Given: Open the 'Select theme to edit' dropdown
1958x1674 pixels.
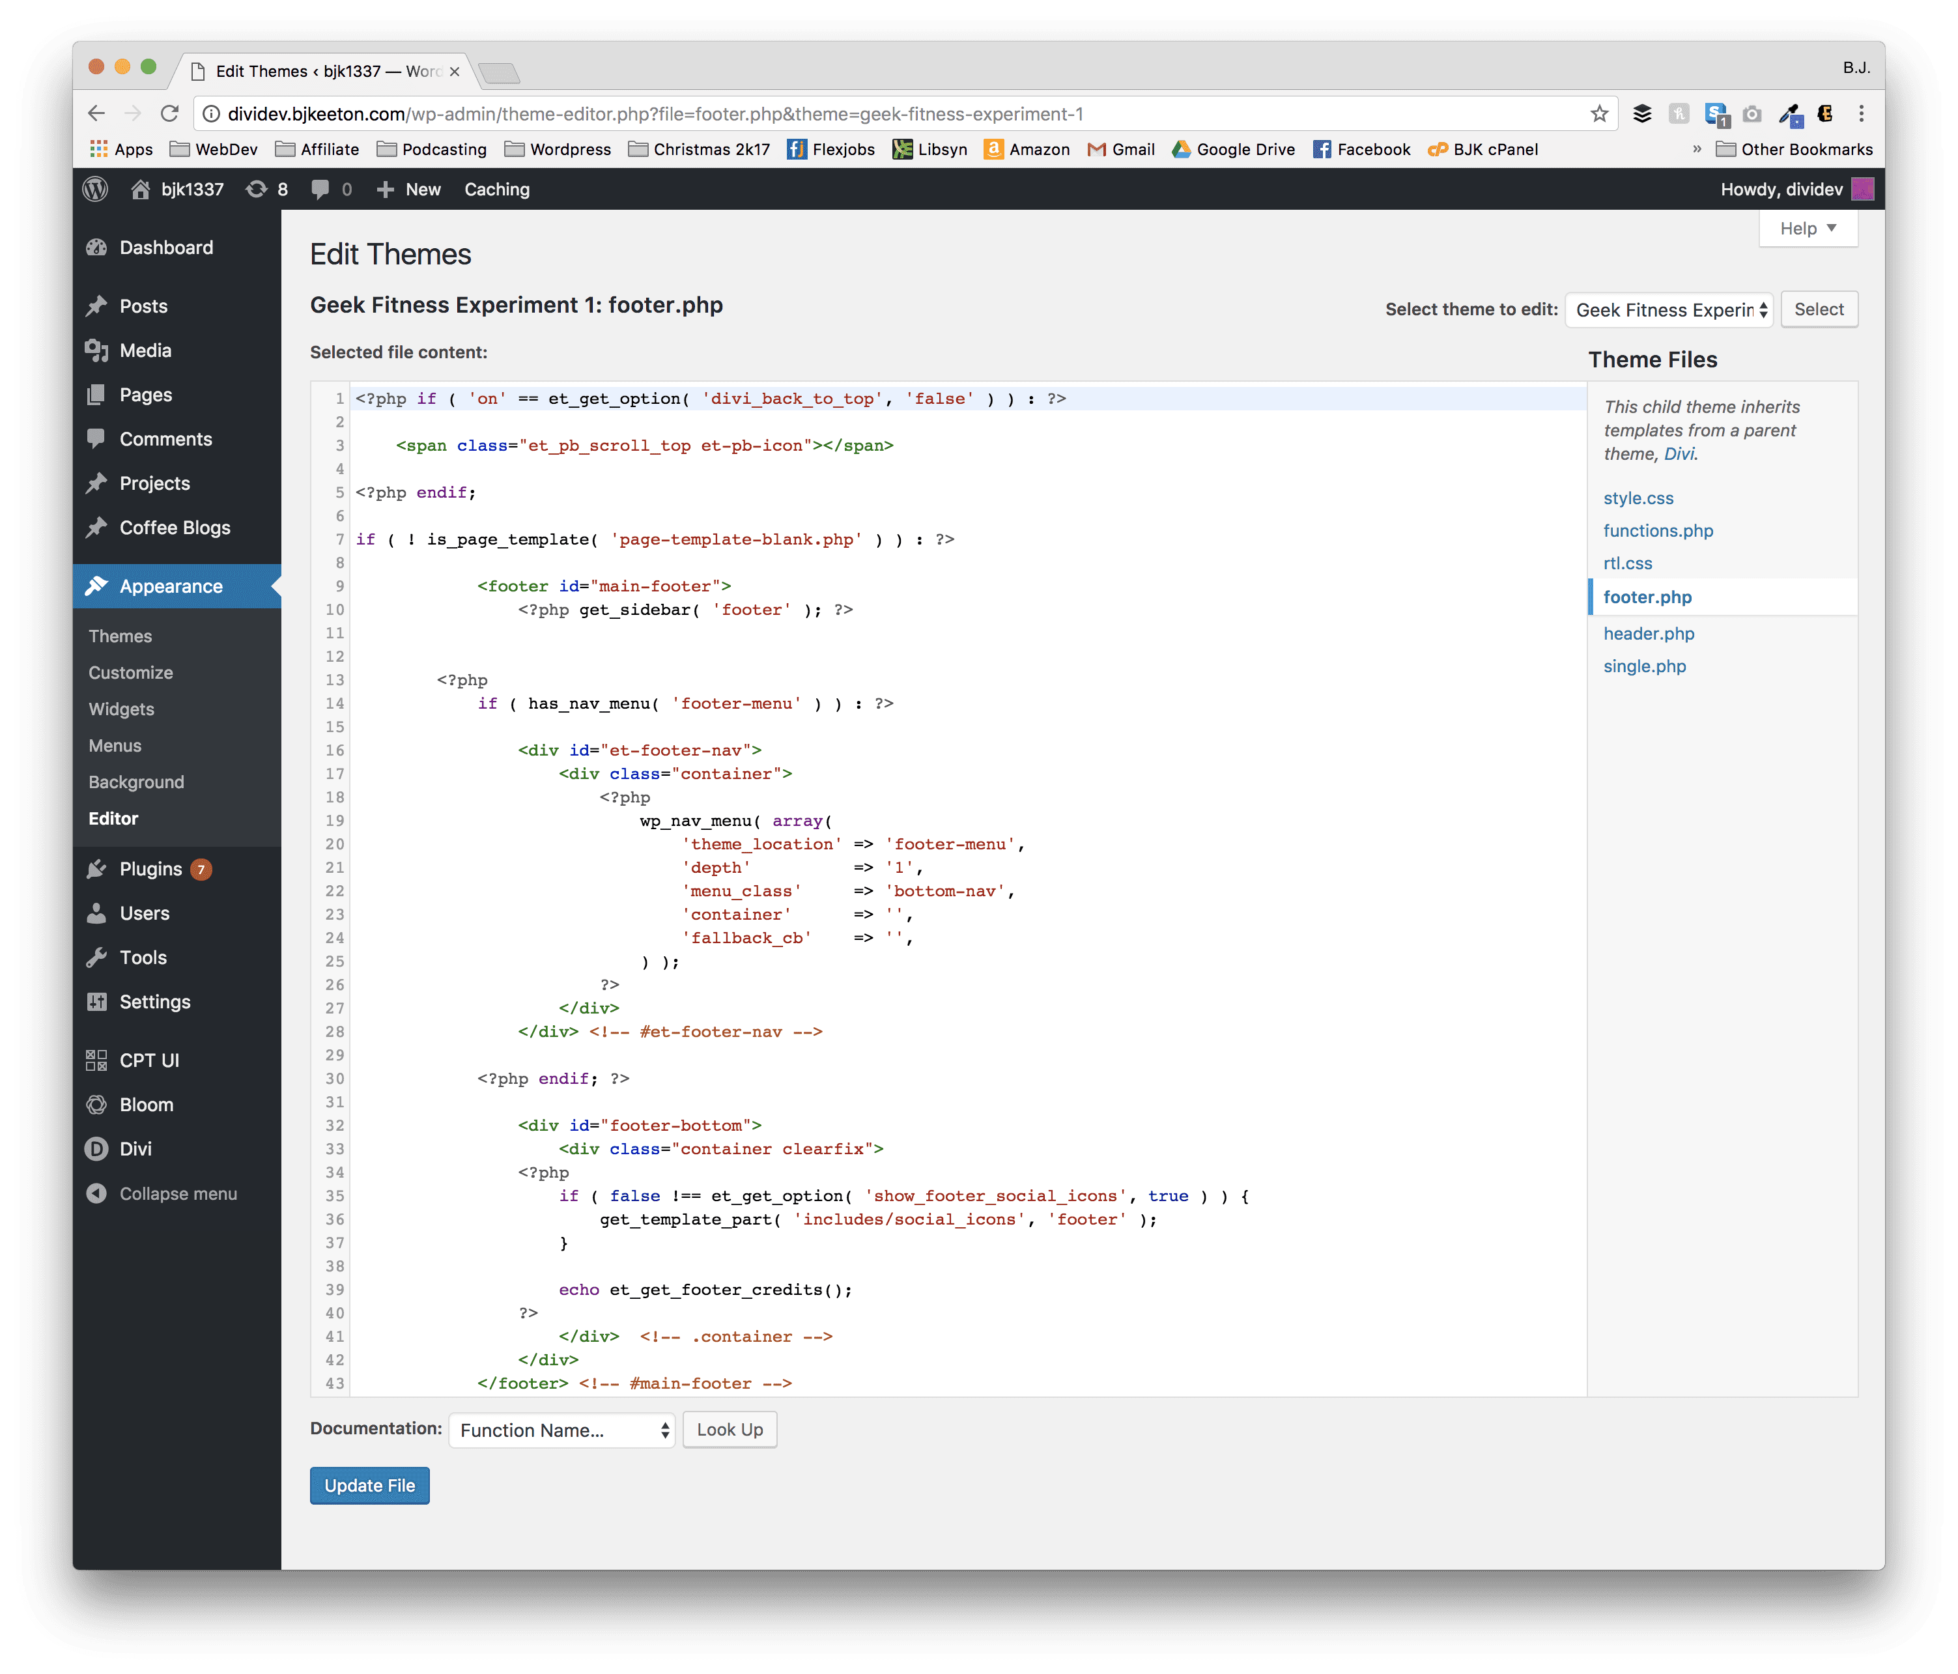Looking at the screenshot, I should [1669, 307].
